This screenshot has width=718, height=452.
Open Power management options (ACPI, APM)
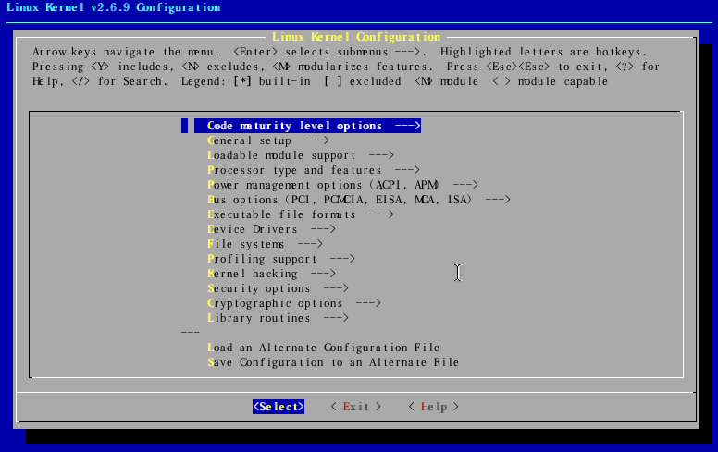[x=342, y=185]
